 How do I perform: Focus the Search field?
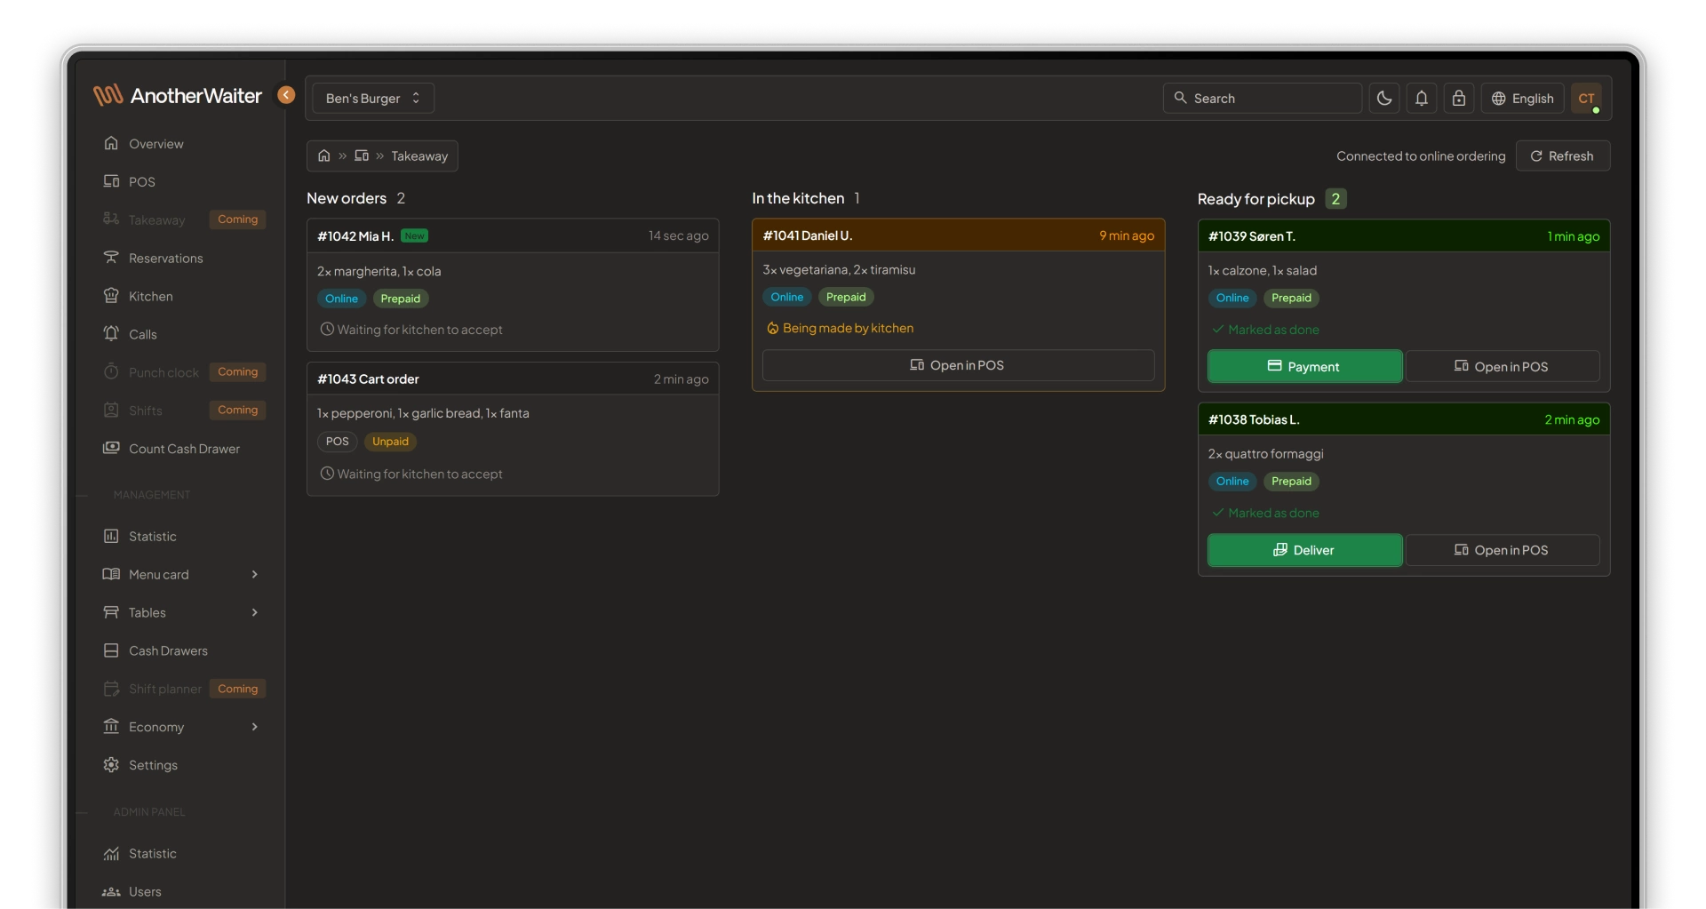pyautogui.click(x=1263, y=98)
